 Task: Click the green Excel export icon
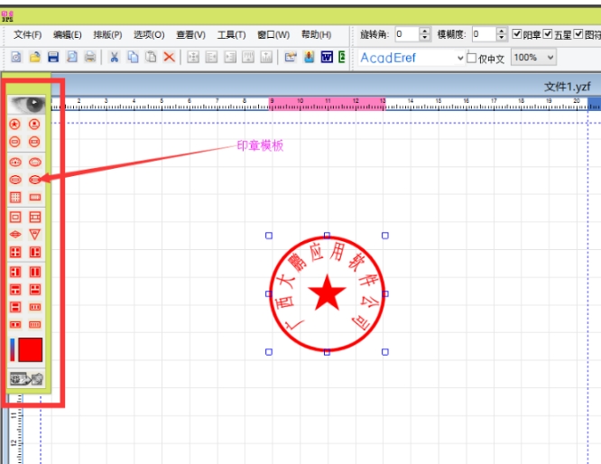pyautogui.click(x=342, y=57)
